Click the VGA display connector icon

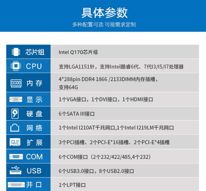pyautogui.click(x=16, y=99)
